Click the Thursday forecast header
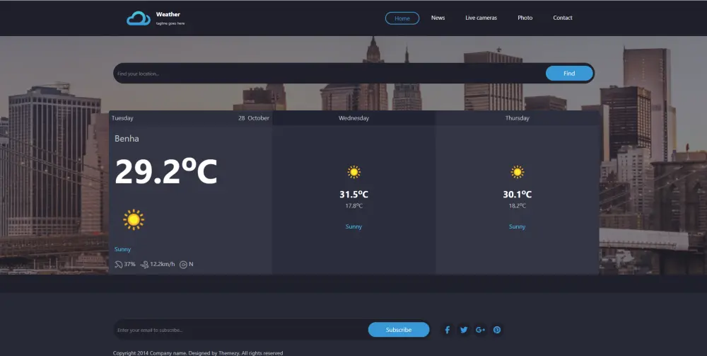This screenshot has height=356, width=707. 518,118
